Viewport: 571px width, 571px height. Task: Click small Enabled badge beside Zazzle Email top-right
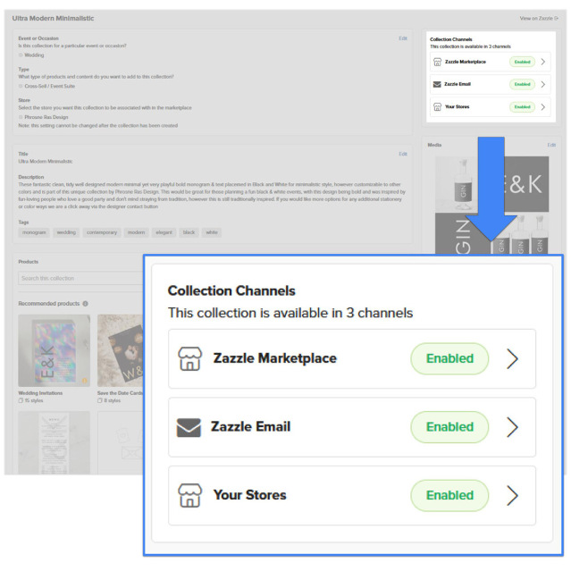(522, 85)
